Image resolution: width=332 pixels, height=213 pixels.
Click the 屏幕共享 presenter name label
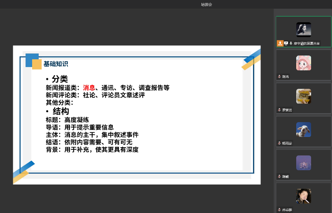[306, 43]
